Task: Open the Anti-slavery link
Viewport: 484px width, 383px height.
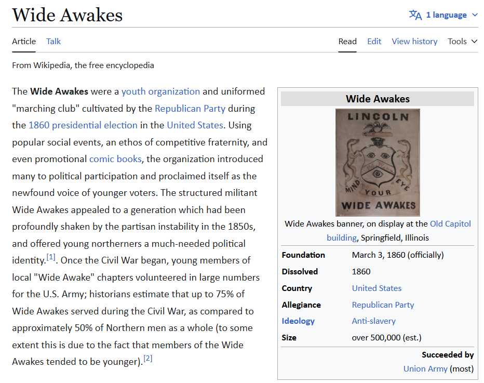Action: point(373,321)
